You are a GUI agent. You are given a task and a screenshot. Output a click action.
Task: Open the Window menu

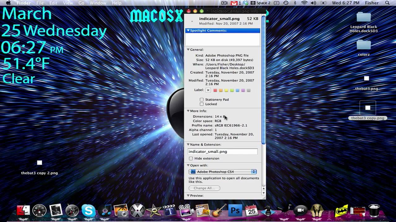point(98,3)
